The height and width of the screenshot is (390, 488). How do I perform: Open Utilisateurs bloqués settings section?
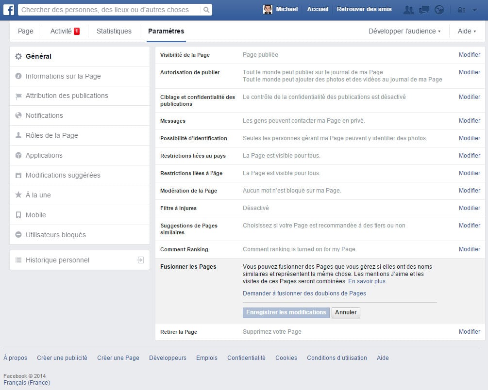click(x=55, y=235)
